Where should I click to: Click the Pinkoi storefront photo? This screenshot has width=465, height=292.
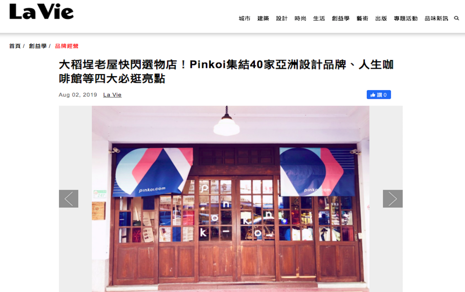tap(231, 199)
